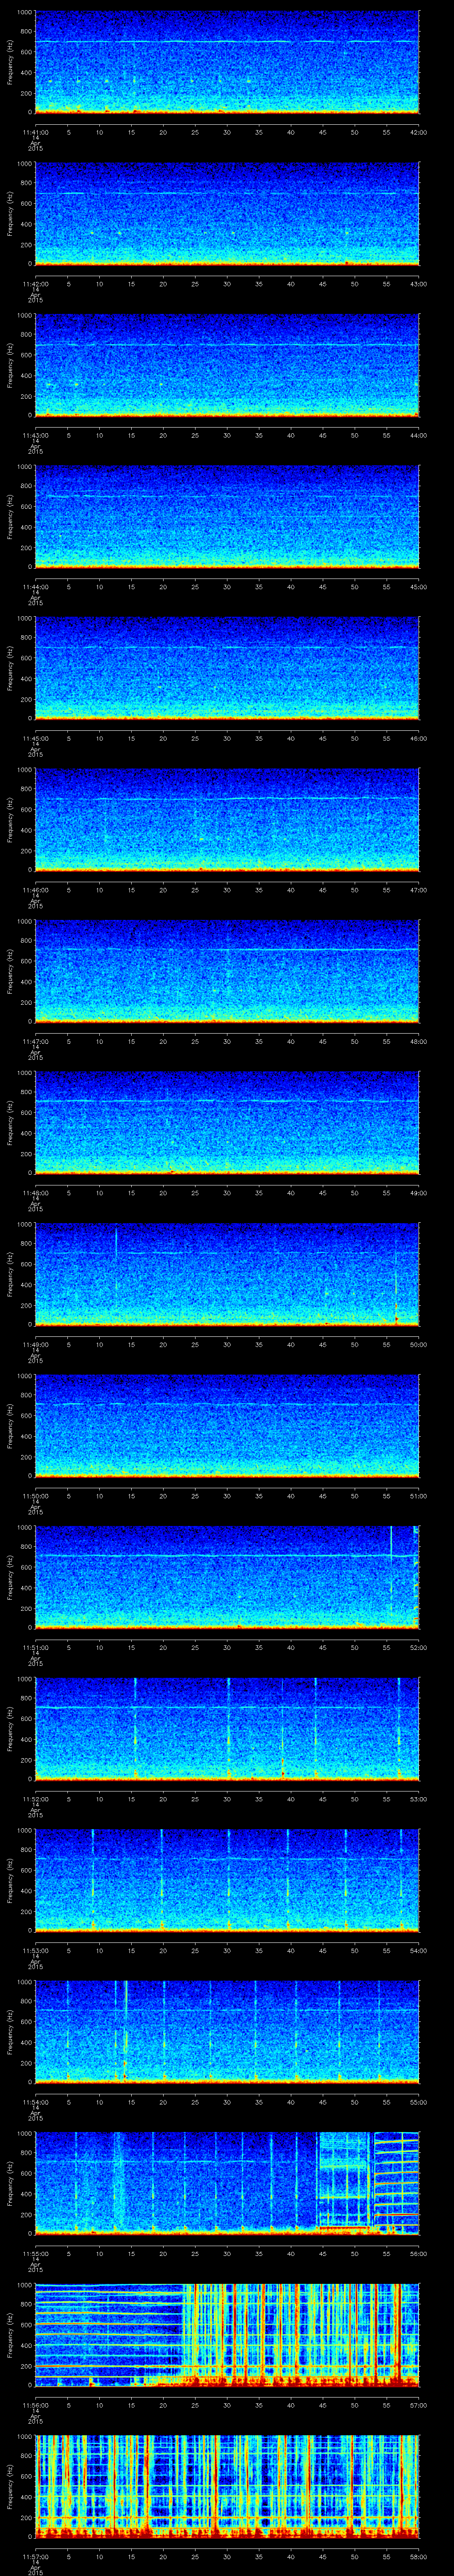Click the spectrogram panel starting at 11:49:00

227,1274
